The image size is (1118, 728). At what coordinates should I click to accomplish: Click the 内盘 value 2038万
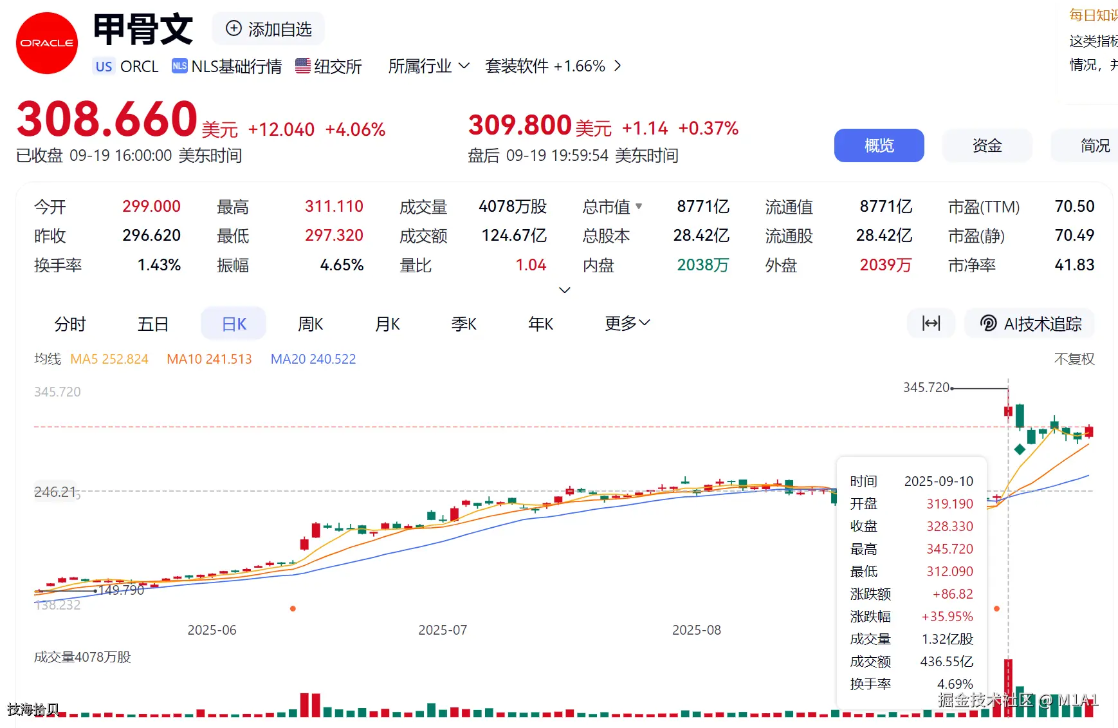point(703,265)
